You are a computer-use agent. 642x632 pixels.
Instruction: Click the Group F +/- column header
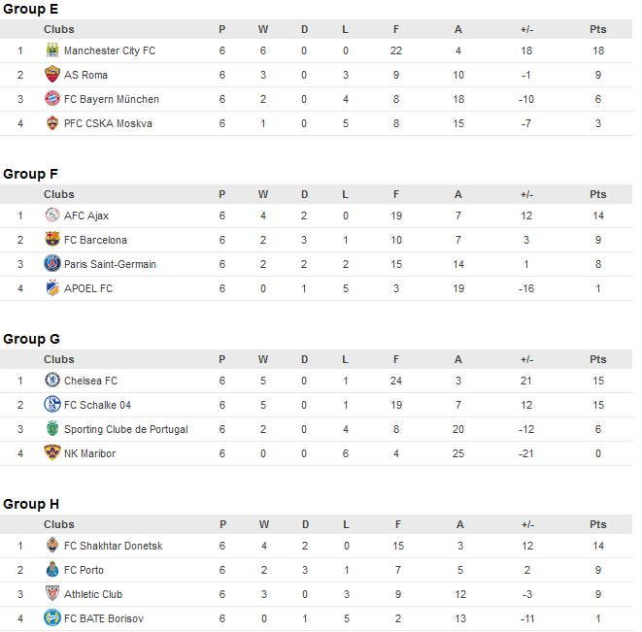click(x=527, y=194)
